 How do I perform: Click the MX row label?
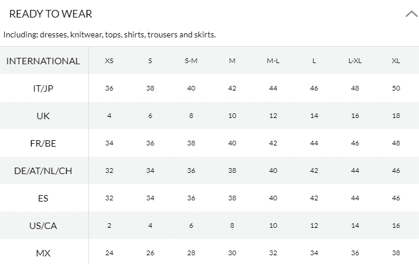(x=43, y=253)
